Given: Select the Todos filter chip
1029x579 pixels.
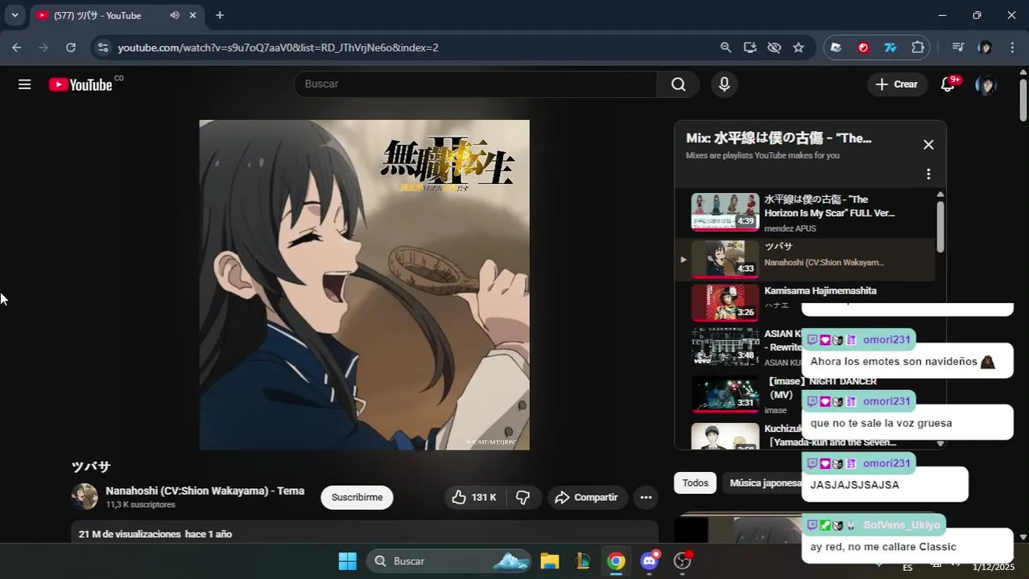Looking at the screenshot, I should (695, 482).
